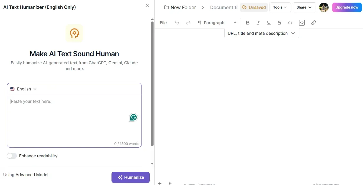Viewport: 363px width, 185px height.
Task: Toggle Underline formatting
Action: coord(269,23)
